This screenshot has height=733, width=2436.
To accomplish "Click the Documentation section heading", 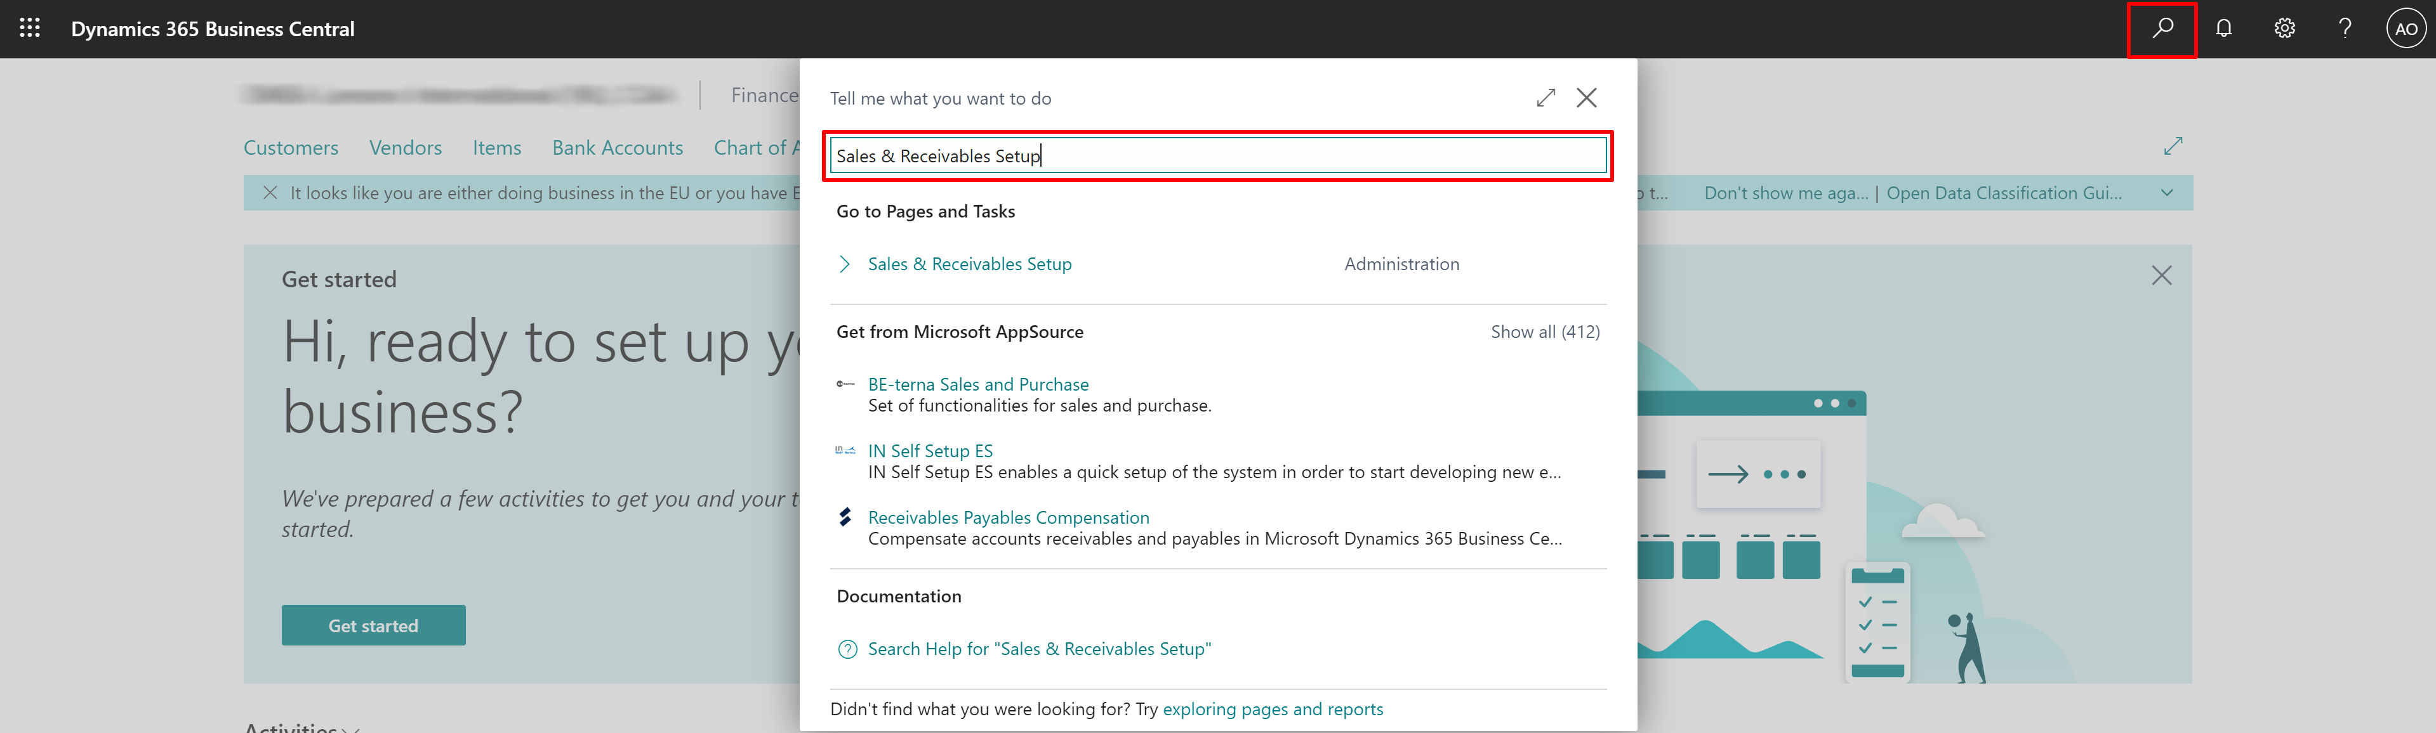I will click(x=898, y=596).
